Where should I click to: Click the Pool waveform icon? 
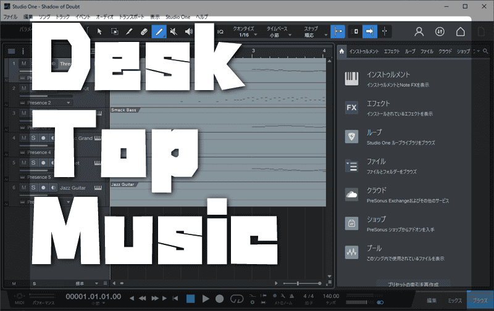click(352, 253)
